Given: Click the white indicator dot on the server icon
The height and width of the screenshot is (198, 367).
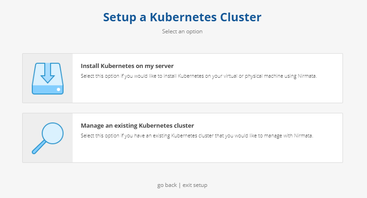Looking at the screenshot, I should tap(58, 89).
